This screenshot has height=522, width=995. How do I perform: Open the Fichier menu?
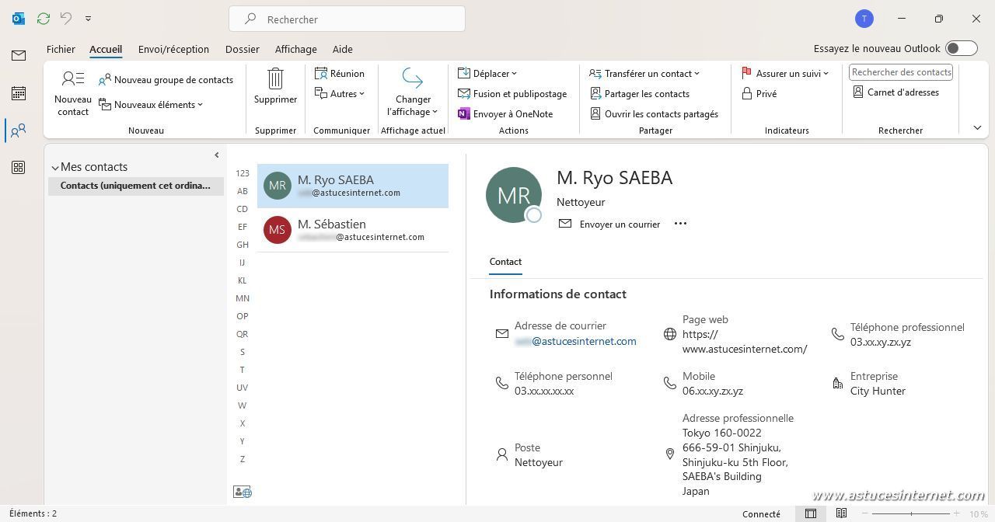tap(61, 49)
